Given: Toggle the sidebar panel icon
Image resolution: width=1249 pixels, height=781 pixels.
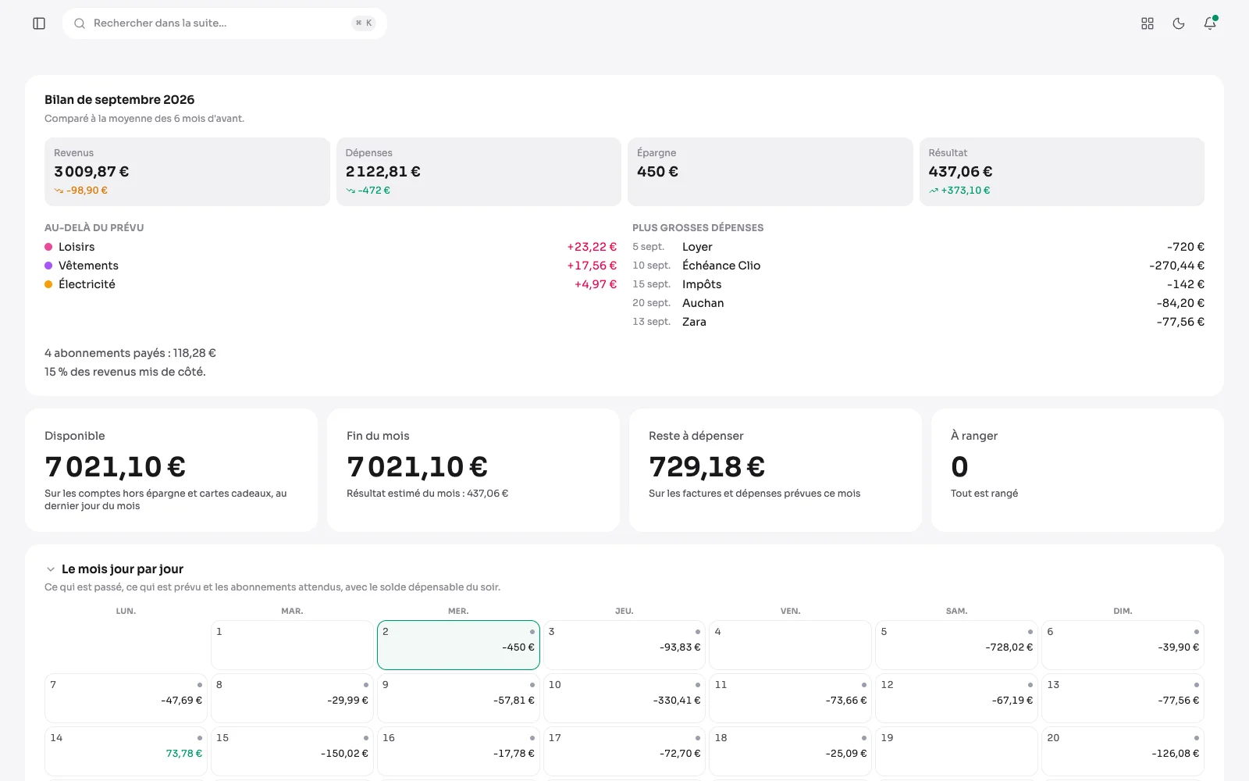Looking at the screenshot, I should [39, 23].
